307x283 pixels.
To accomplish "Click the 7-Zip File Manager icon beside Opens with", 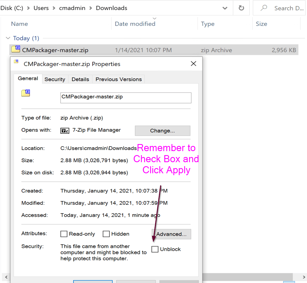I will pos(65,130).
